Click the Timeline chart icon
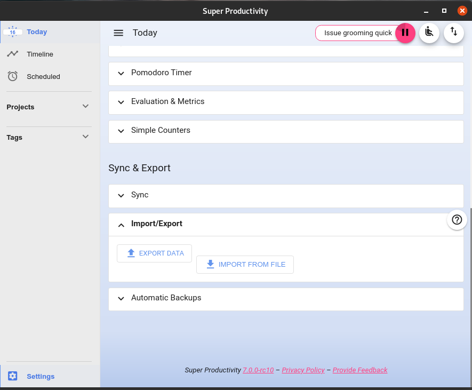 tap(12, 54)
